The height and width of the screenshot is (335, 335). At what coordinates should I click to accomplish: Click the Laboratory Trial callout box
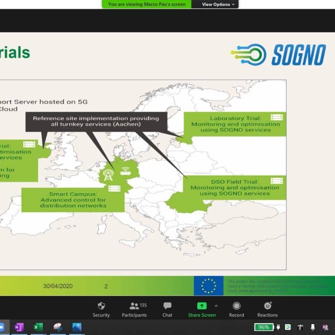click(235, 124)
